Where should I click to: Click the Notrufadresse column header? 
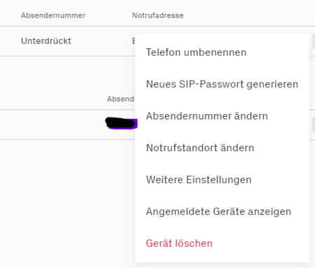[157, 15]
